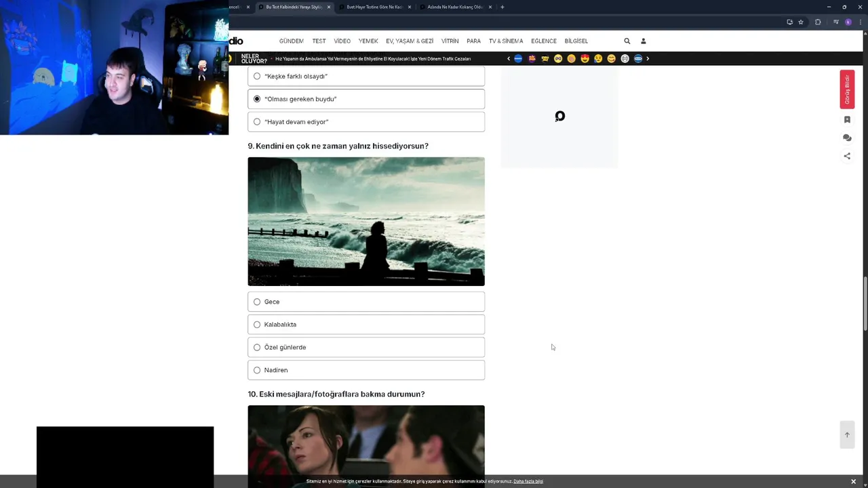Select the "Özel günlerde" answer

click(366, 347)
